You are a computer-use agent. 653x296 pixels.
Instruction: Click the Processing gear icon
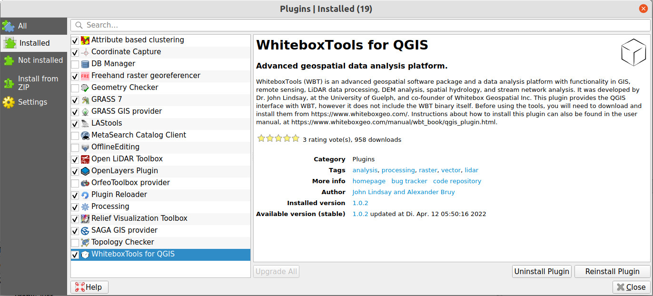85,207
